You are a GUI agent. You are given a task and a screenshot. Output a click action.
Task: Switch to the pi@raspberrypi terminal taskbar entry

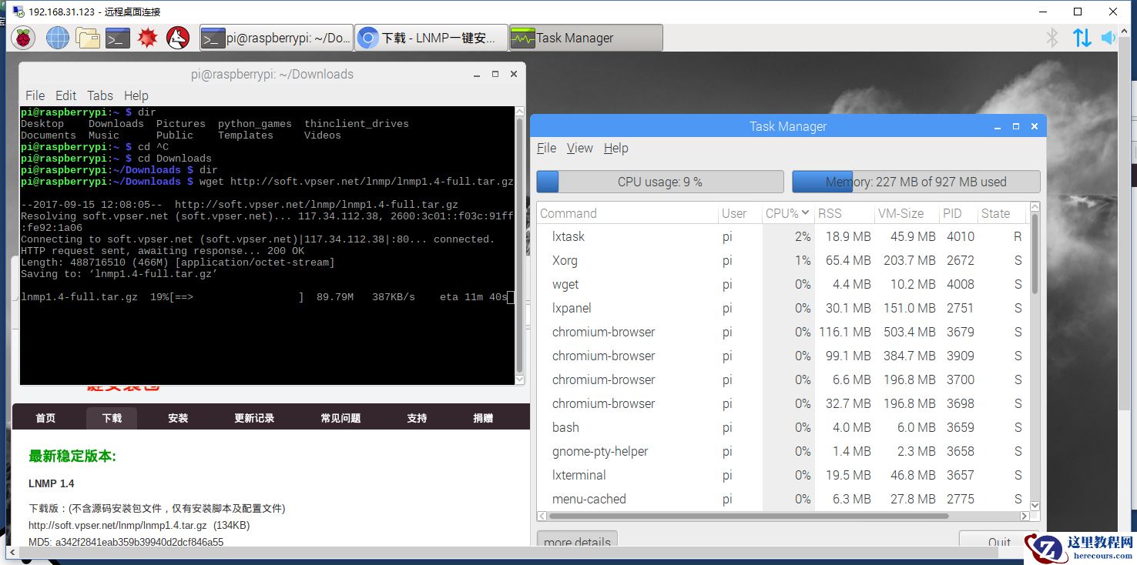(277, 38)
